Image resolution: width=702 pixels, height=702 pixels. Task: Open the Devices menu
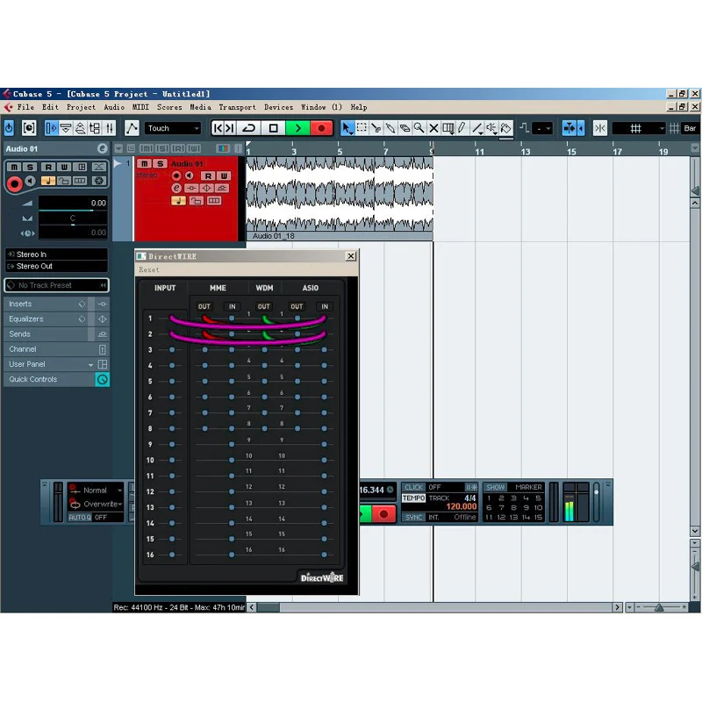(278, 107)
